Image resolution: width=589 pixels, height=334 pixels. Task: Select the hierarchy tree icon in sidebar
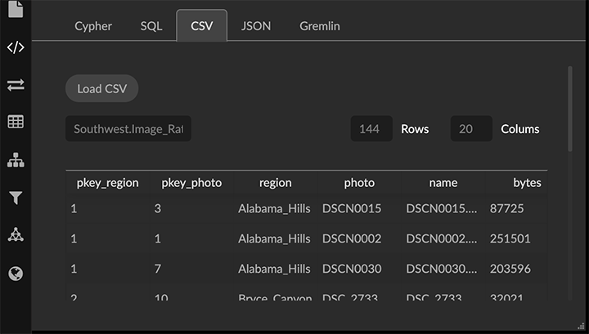[16, 160]
